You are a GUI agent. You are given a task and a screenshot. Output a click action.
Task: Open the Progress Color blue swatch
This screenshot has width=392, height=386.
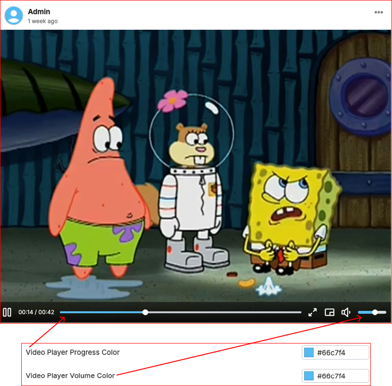click(309, 352)
